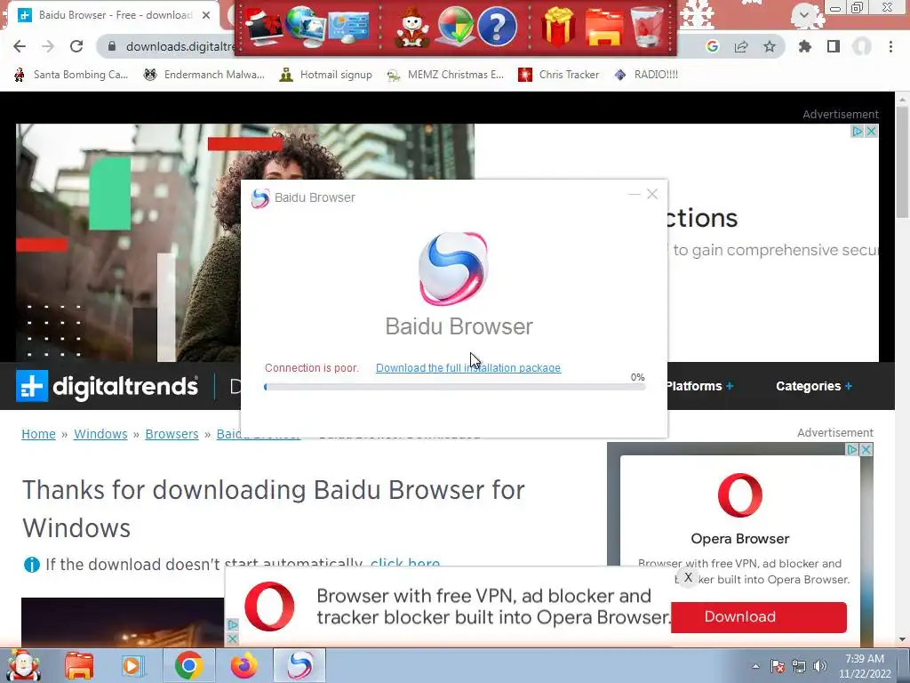Switch to the Baidu Browser - Free download tab
Viewport: 910px width, 683px height.
[x=113, y=15]
